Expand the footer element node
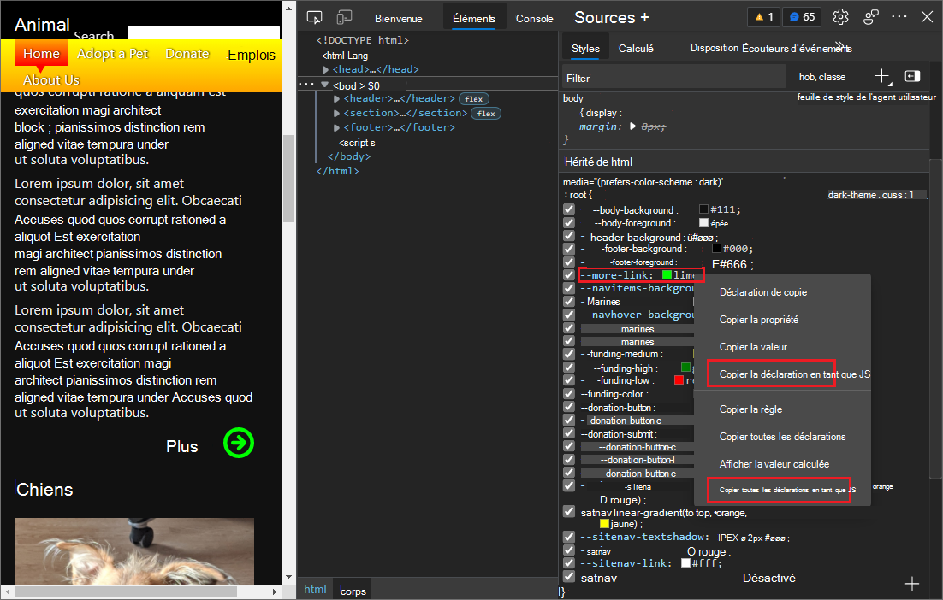 [x=337, y=127]
